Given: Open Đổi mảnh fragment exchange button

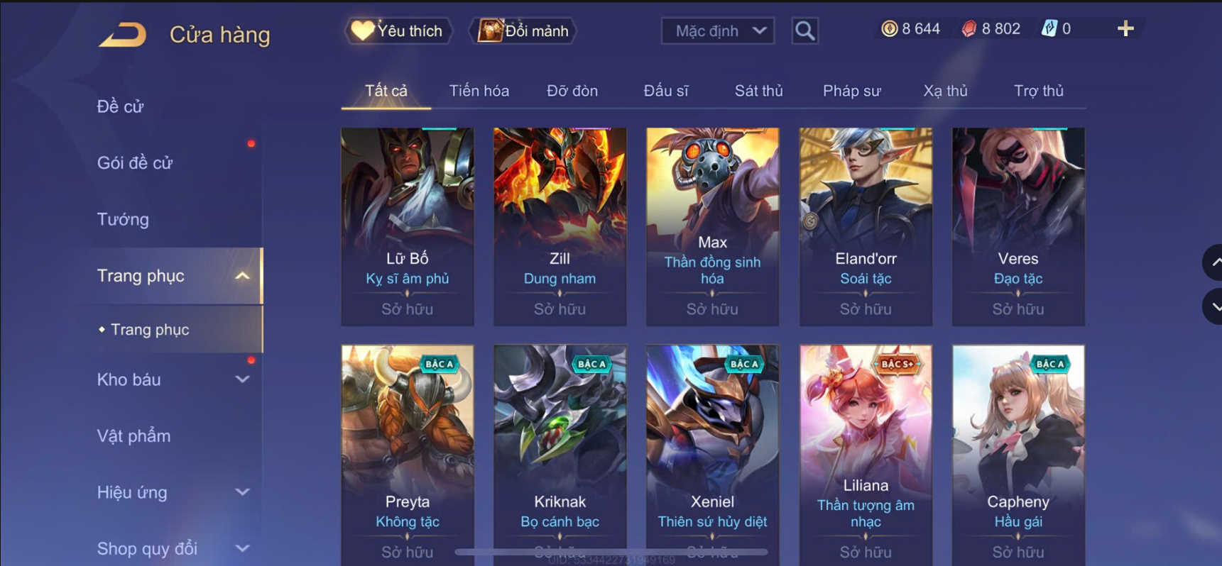Looking at the screenshot, I should coord(523,30).
